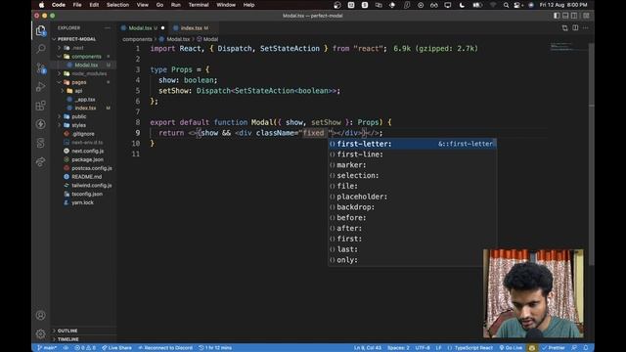Screen dimensions: 626x352
Task: Open the Go menu
Action: [x=160, y=5]
